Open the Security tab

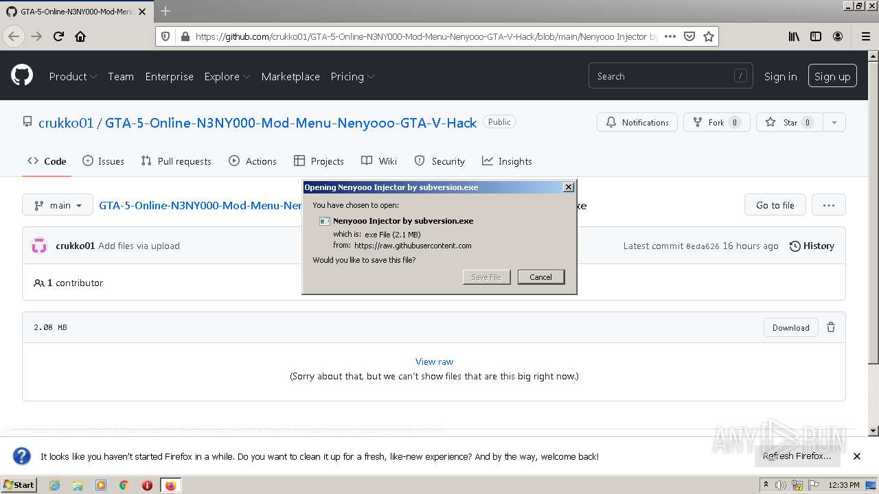[439, 161]
